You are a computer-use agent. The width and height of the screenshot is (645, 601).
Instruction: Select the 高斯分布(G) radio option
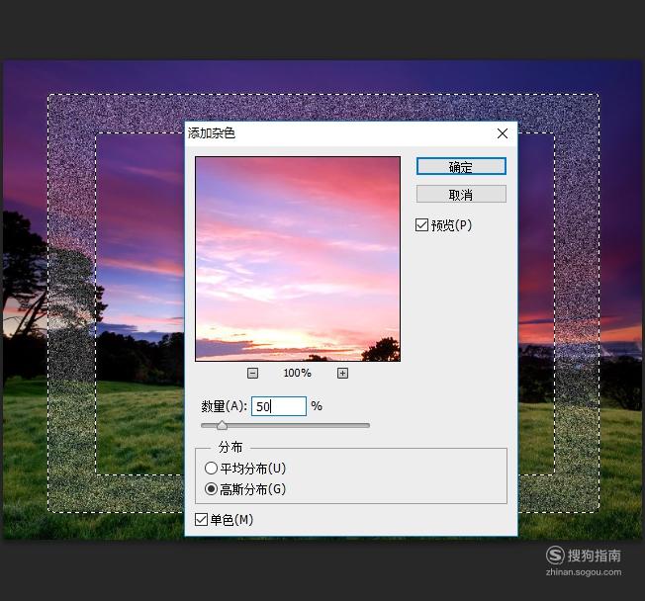[211, 489]
